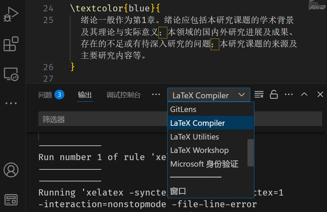Show hidden panel tabs ellipsis

click(x=156, y=94)
